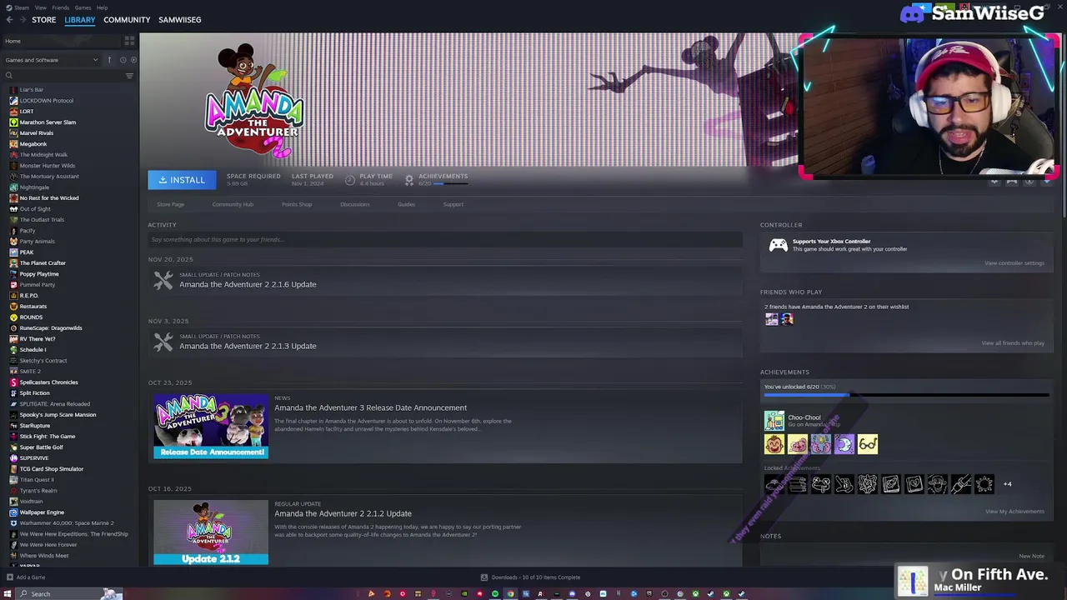This screenshot has width=1067, height=600.
Task: Open View My Achievements link
Action: pyautogui.click(x=1014, y=512)
